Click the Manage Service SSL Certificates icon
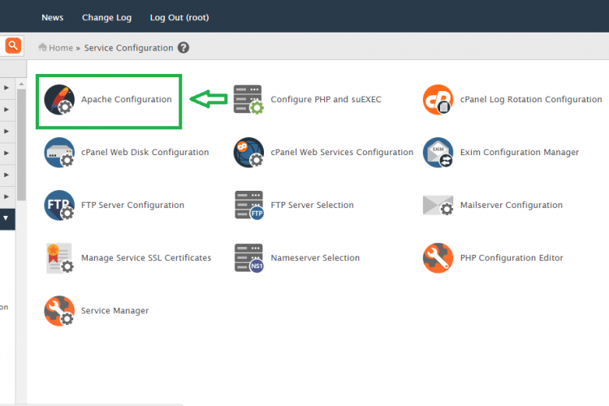The height and width of the screenshot is (406, 609). point(60,258)
